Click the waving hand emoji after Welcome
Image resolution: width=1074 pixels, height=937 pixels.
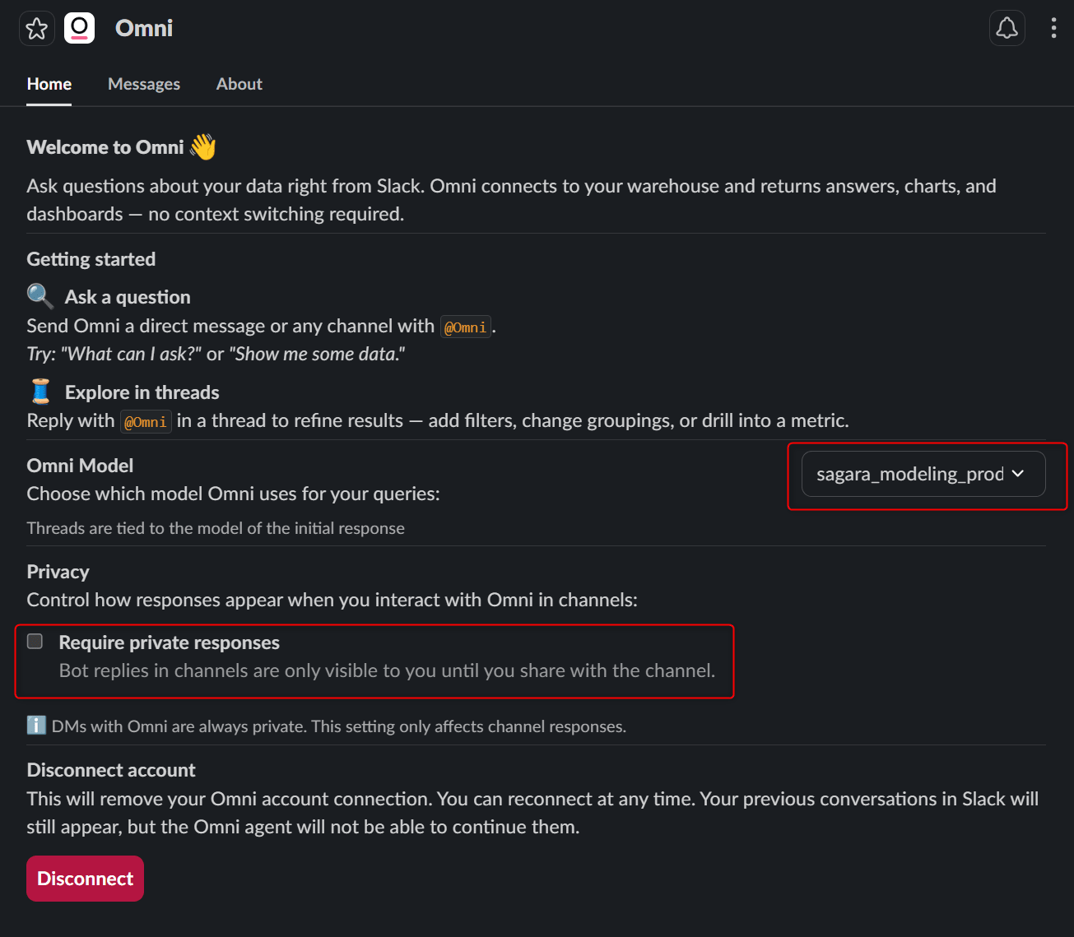[202, 147]
